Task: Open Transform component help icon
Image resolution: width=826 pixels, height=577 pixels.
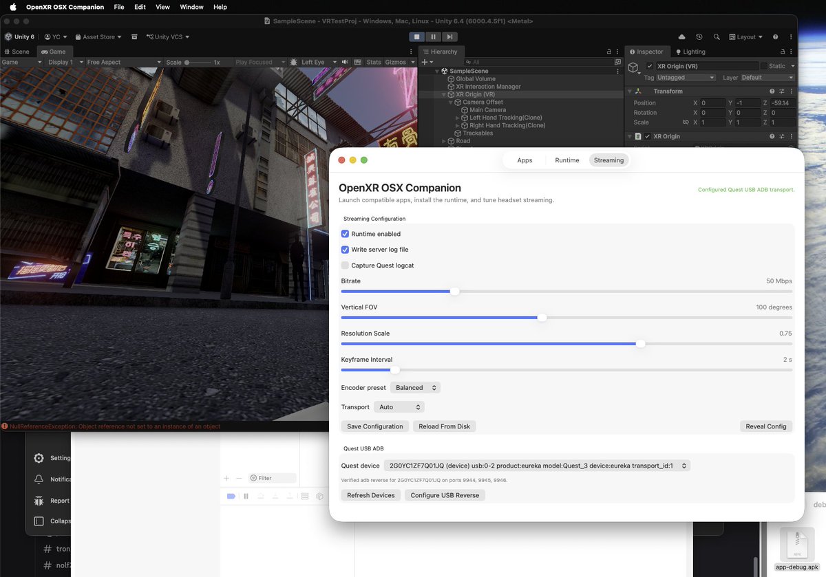Action: tap(772, 91)
